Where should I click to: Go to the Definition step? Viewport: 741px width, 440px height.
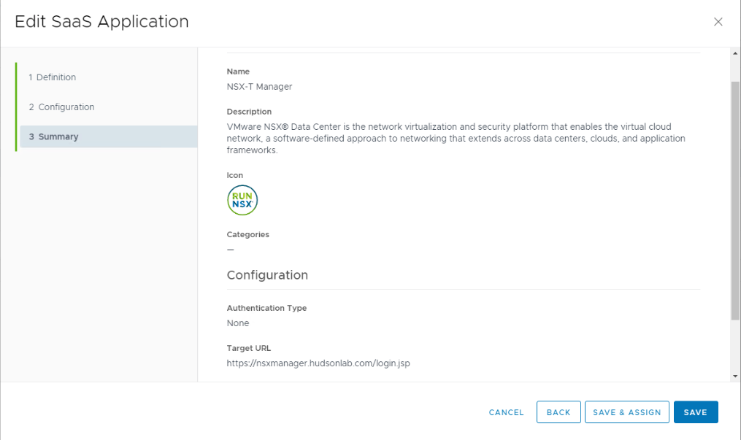point(52,77)
